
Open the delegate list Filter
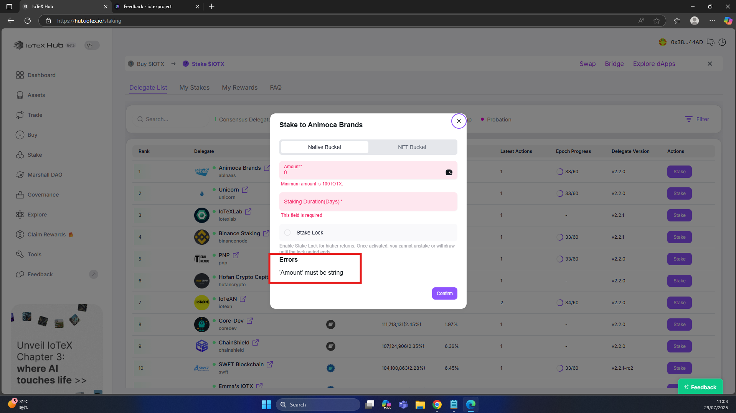(697, 119)
